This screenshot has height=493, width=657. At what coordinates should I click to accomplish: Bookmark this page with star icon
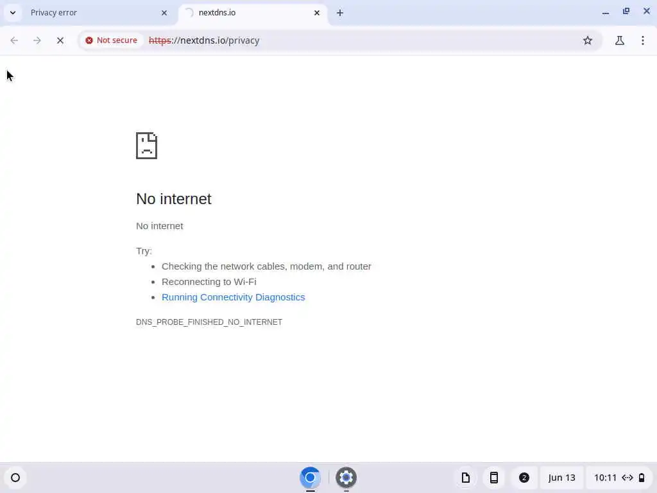(x=588, y=40)
